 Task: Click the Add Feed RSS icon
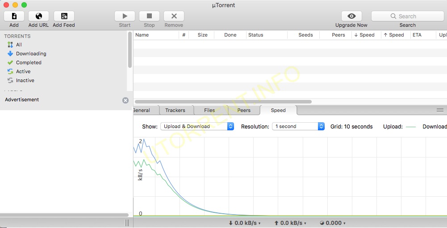pyautogui.click(x=64, y=16)
